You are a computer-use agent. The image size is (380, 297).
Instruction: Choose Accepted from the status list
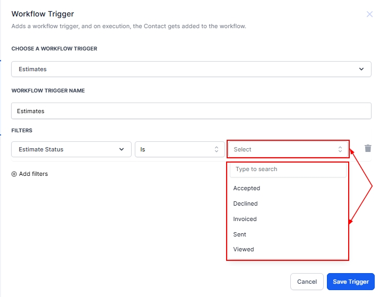tap(247, 188)
